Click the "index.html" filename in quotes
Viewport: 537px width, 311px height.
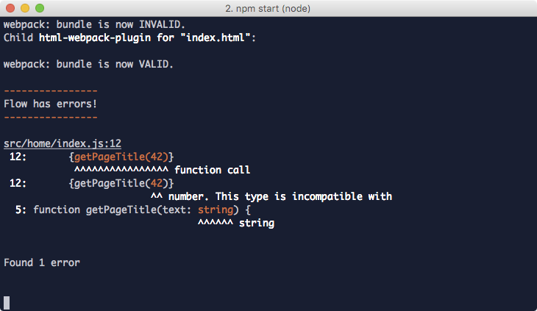[216, 37]
